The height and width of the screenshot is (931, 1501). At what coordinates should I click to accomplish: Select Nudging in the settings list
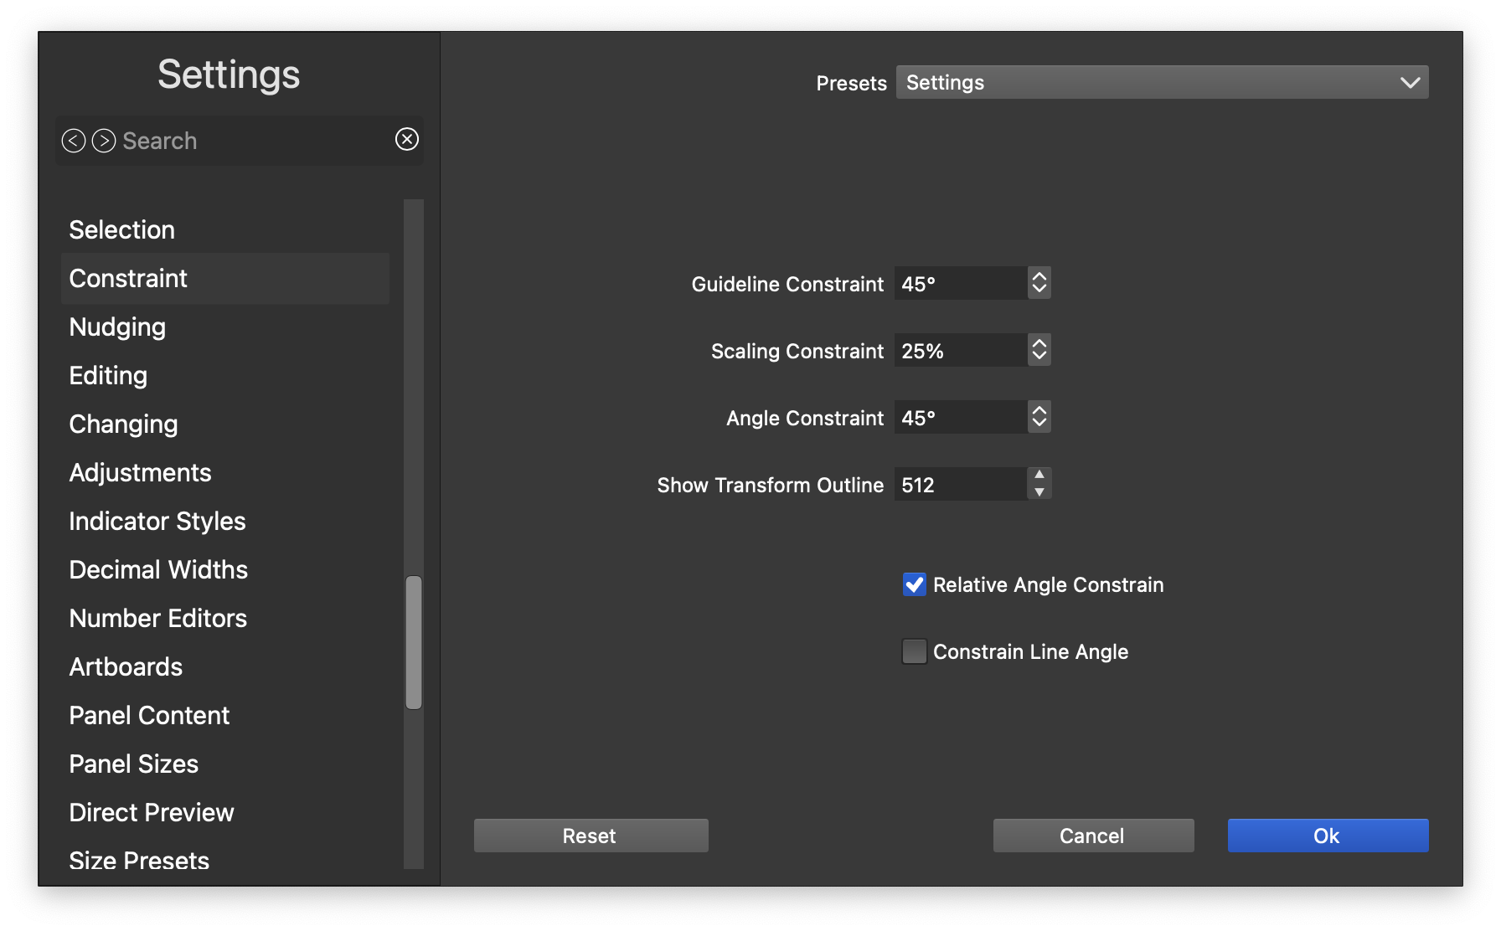[x=117, y=327]
